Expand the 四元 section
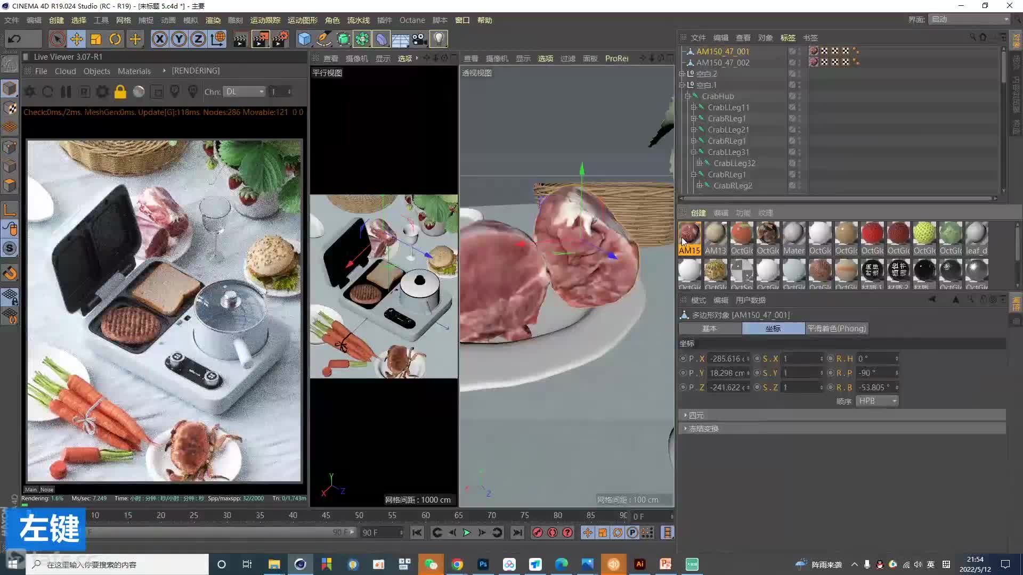Screen dimensions: 1023x575 (x=685, y=415)
